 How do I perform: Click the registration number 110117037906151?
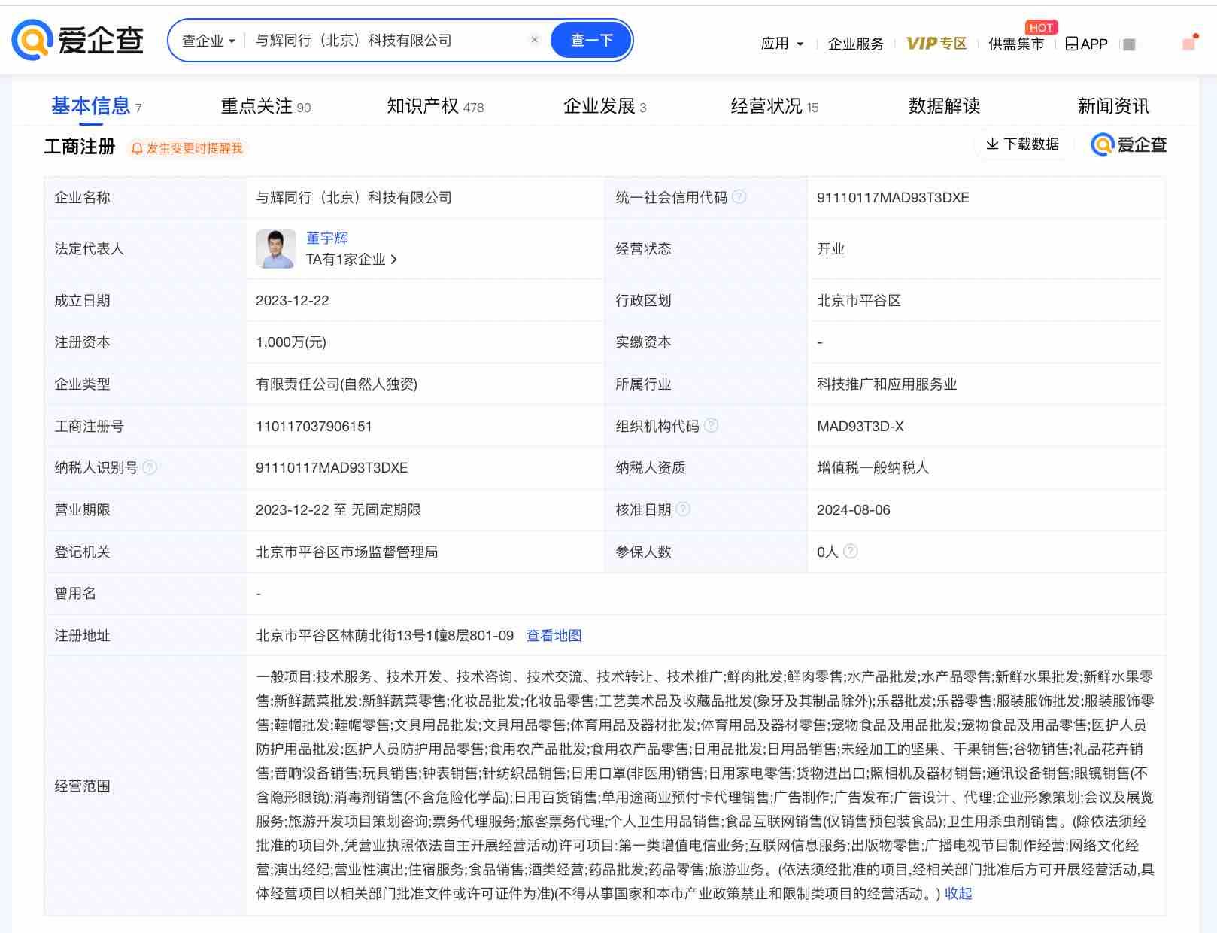click(314, 427)
